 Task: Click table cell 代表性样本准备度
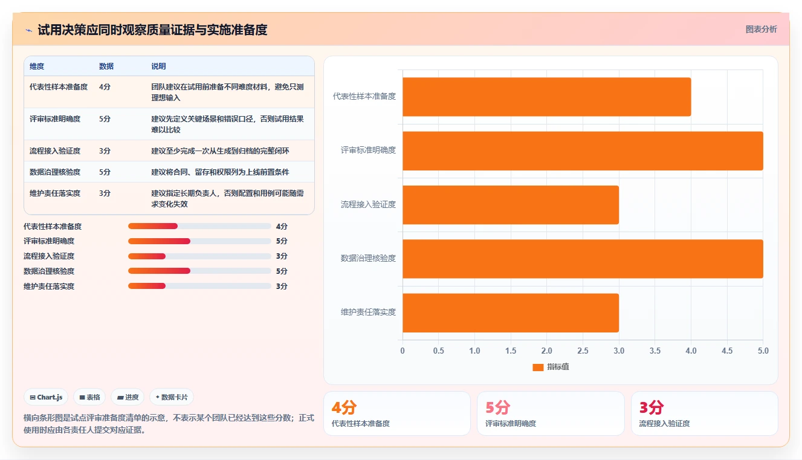click(x=59, y=87)
